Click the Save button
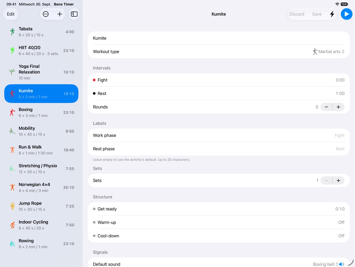Screen dimensions: 355x267 (317, 14)
